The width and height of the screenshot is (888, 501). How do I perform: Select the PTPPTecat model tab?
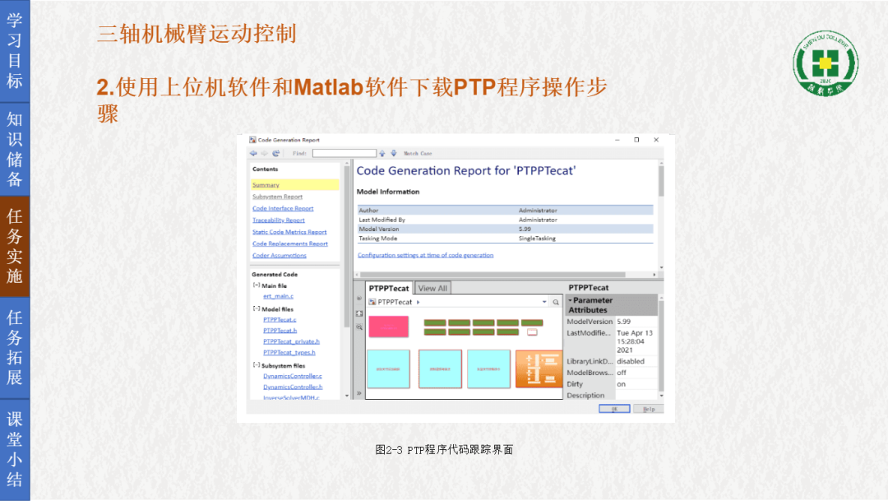pyautogui.click(x=388, y=288)
